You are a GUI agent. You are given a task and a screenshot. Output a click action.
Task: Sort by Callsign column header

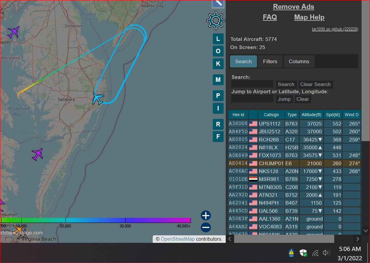click(x=271, y=115)
